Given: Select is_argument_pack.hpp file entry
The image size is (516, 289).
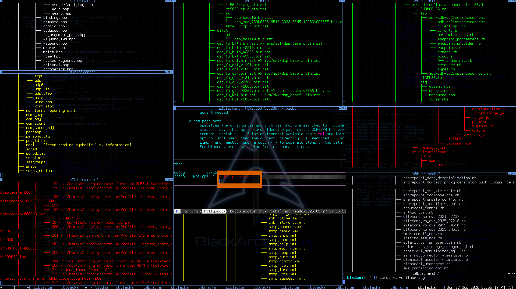Looking at the screenshot, I should coord(65,35).
